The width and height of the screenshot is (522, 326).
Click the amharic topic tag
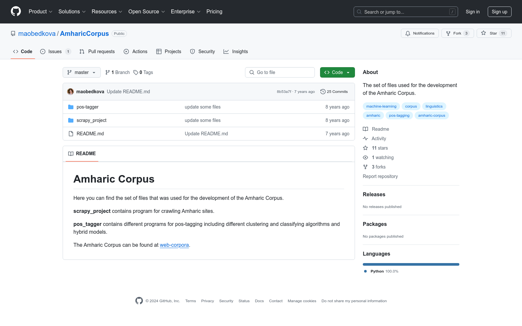[373, 115]
